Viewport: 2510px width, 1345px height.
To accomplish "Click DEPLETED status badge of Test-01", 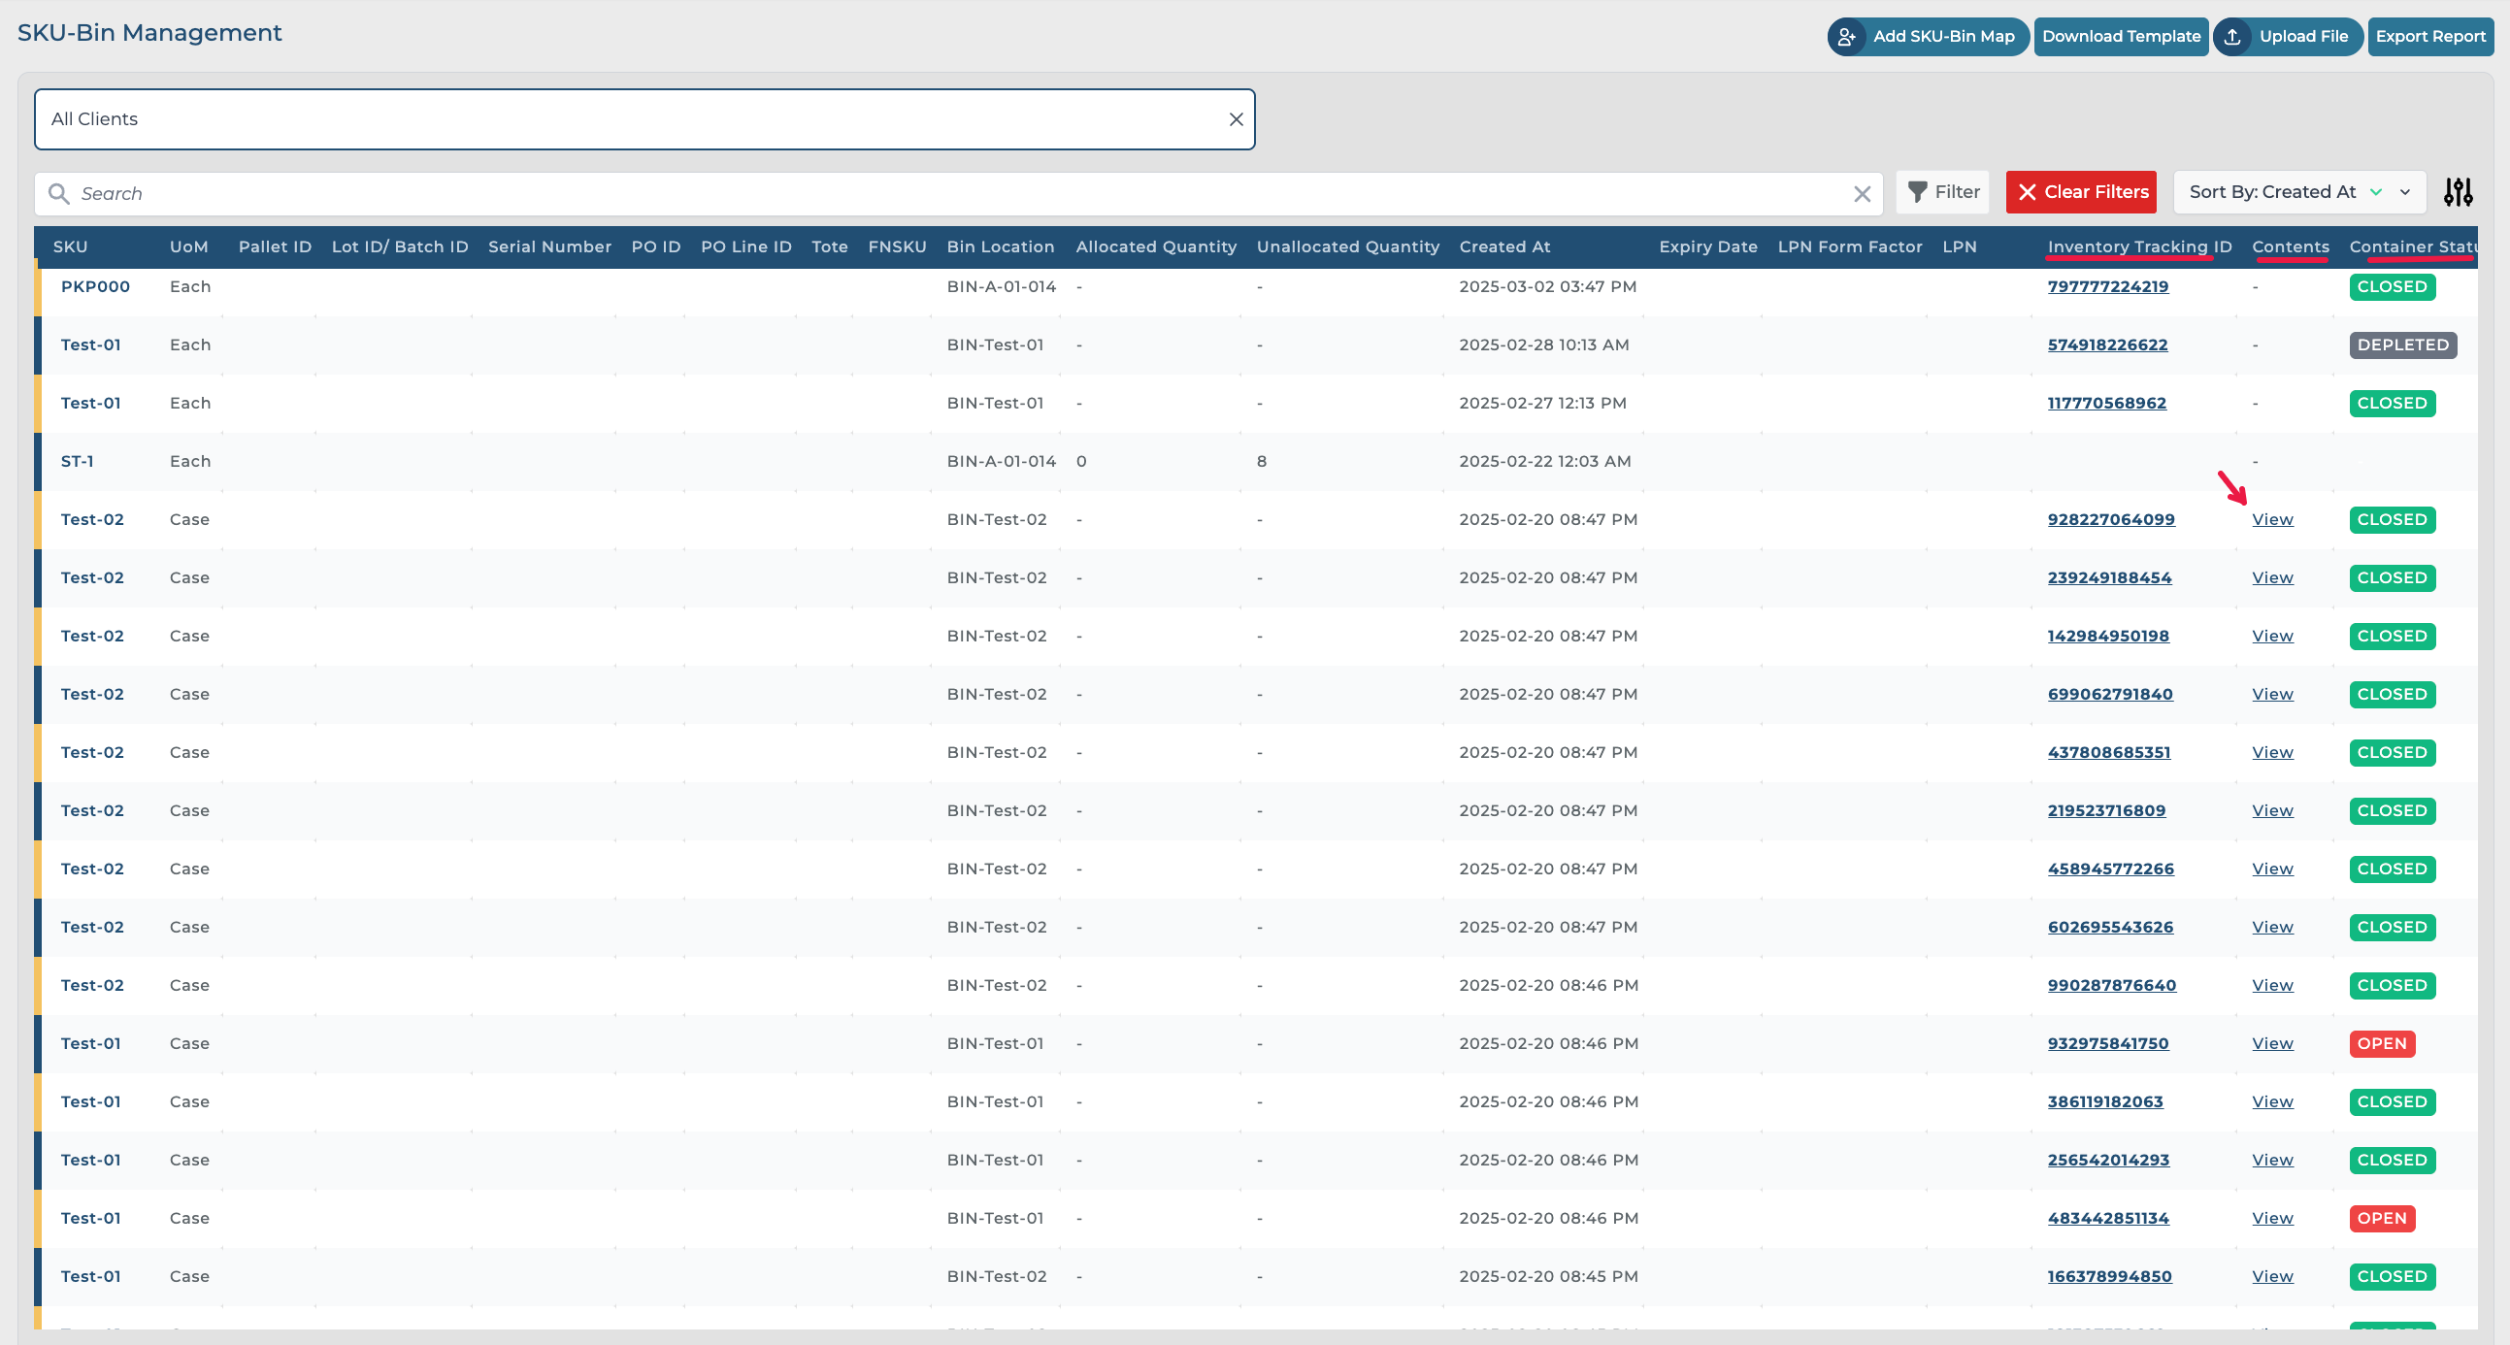I will click(x=2402, y=344).
